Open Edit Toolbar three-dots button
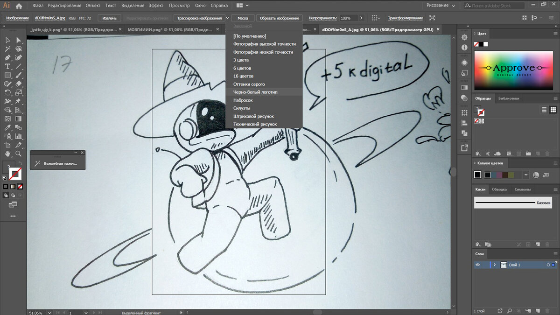Image resolution: width=560 pixels, height=315 pixels. [x=13, y=216]
